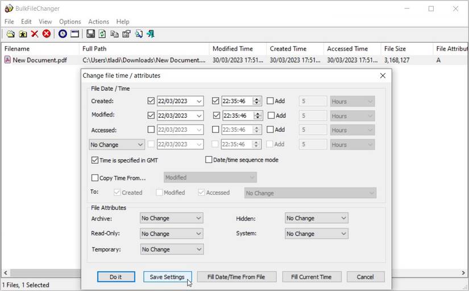Open the Temporary attribute dropdown
Image resolution: width=469 pixels, height=291 pixels.
click(x=172, y=249)
